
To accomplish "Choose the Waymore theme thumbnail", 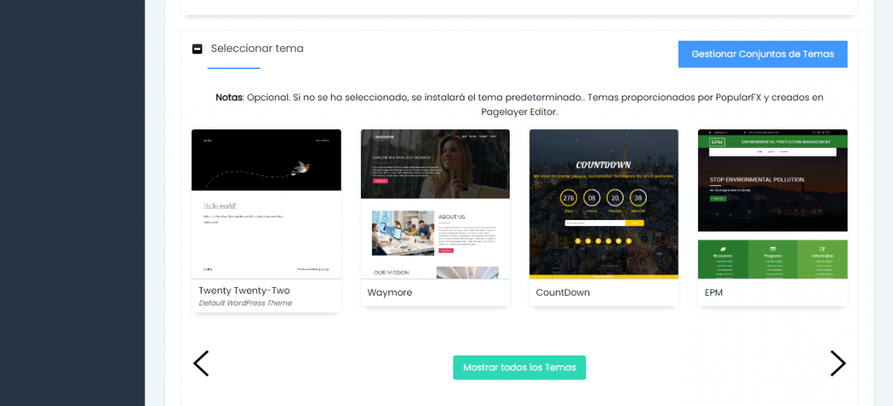I will tap(435, 204).
